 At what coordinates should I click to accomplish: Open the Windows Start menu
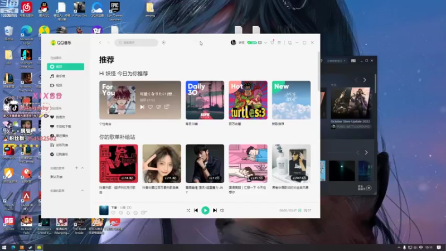pos(4,248)
